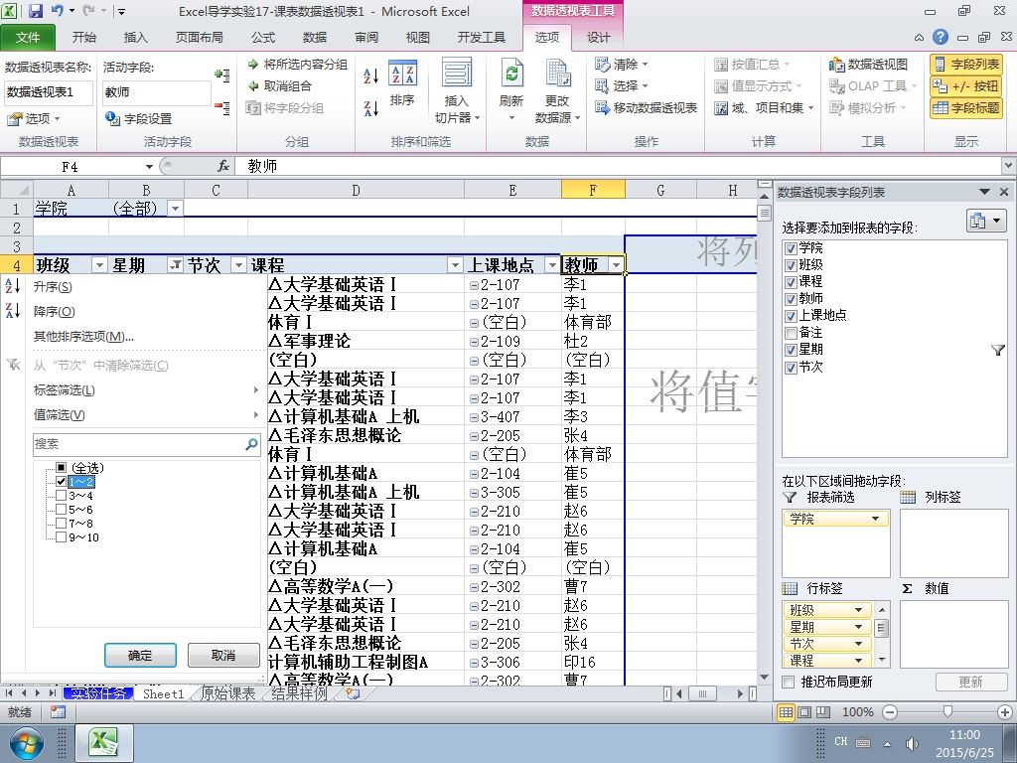The width and height of the screenshot is (1017, 763).
Task: Click 移动数据透视表 button
Action: pos(646,107)
